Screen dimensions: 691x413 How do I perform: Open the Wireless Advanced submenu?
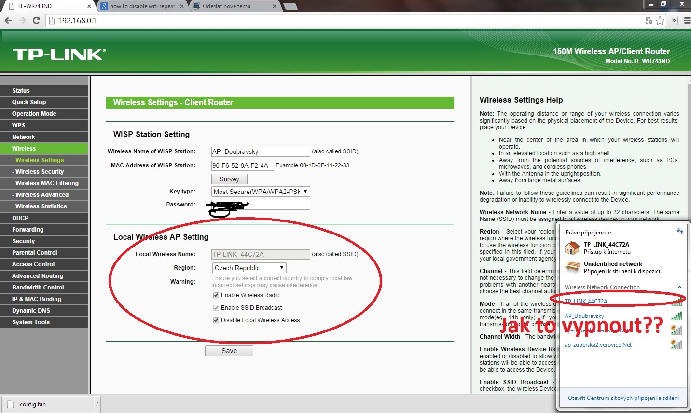(x=44, y=195)
